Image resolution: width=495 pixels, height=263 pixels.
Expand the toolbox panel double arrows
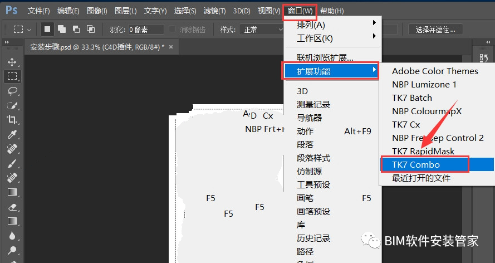pyautogui.click(x=7, y=42)
